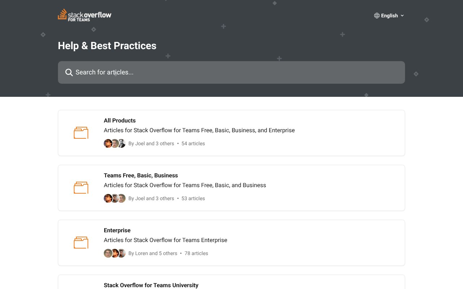Image resolution: width=463 pixels, height=289 pixels.
Task: Open Stack Overflow for Teams University collection
Action: (x=151, y=285)
